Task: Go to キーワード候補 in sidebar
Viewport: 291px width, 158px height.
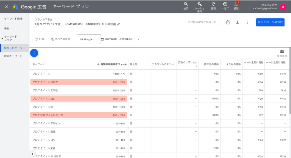Action: pos(13,19)
